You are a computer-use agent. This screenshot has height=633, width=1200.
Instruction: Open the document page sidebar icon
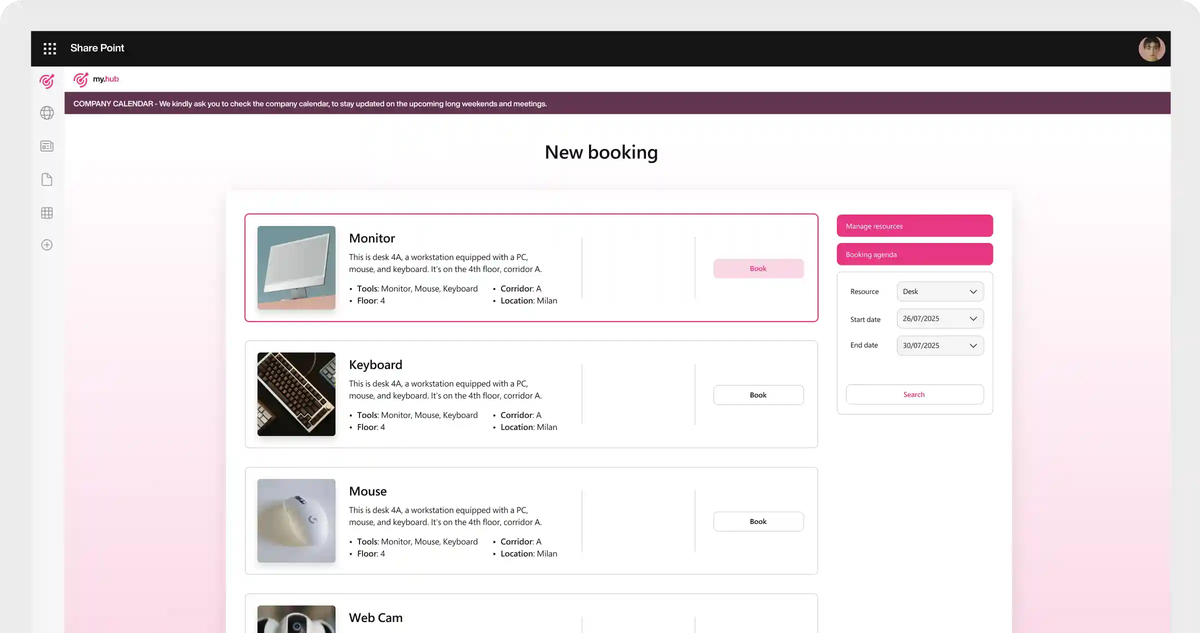(x=47, y=179)
